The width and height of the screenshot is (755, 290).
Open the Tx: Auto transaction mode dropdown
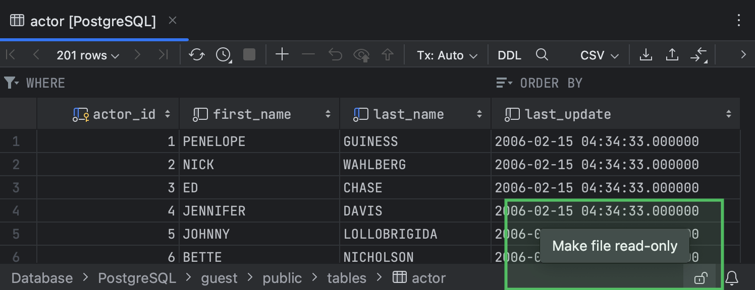pos(447,55)
